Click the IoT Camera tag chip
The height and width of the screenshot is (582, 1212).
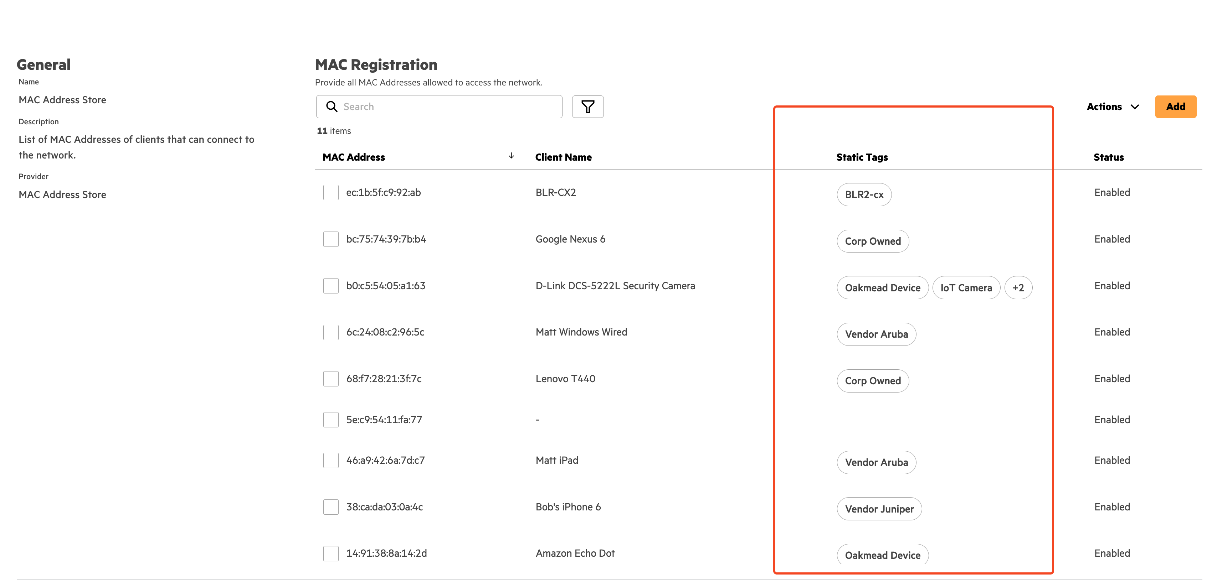coord(966,288)
